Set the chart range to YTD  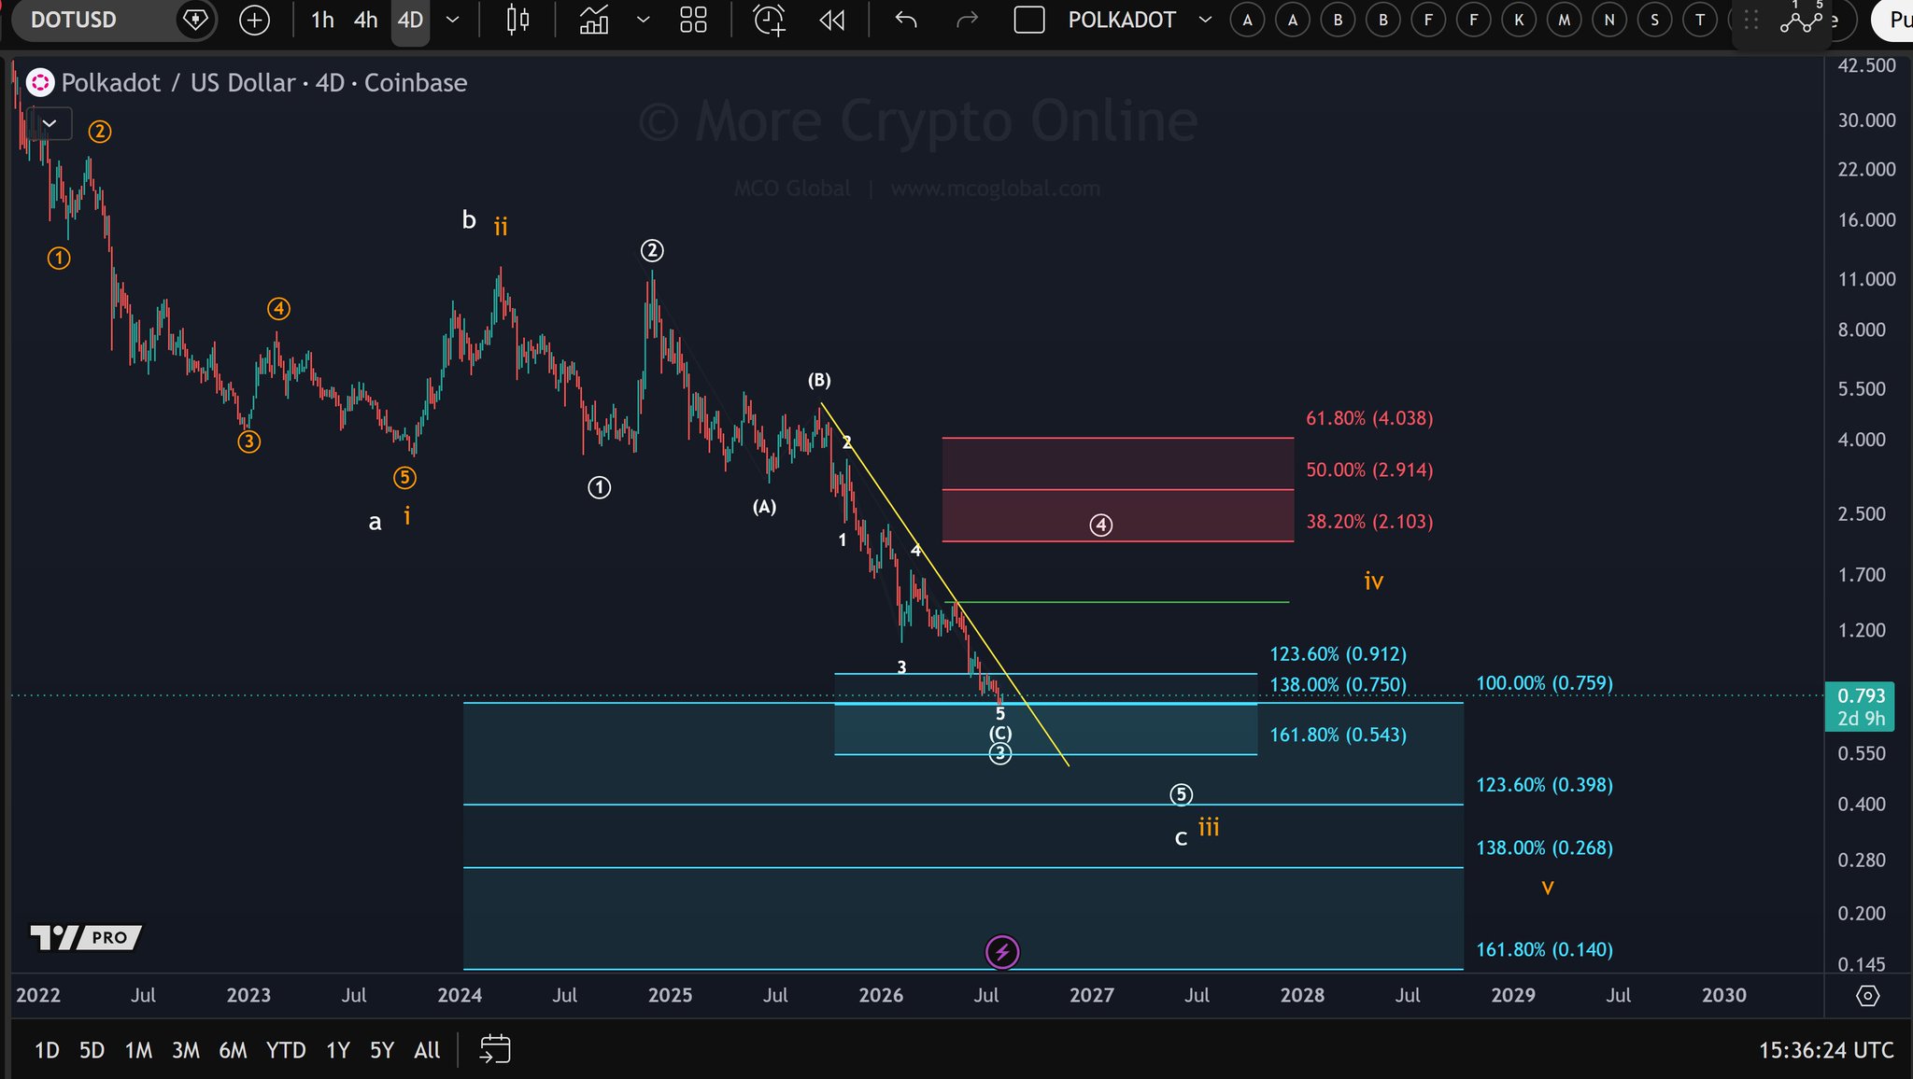pyautogui.click(x=286, y=1050)
